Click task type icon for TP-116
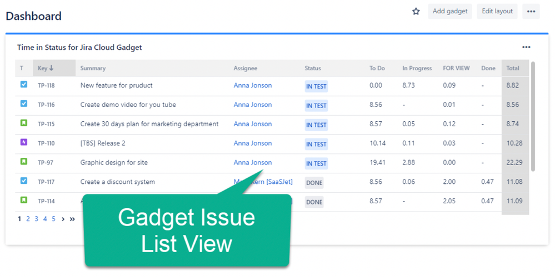Viewport: 555px width, 277px height. (x=24, y=104)
